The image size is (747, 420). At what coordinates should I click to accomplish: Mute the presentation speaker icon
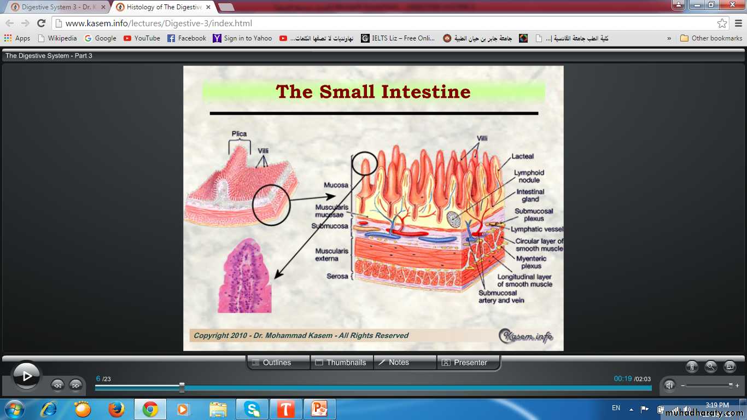coord(669,385)
